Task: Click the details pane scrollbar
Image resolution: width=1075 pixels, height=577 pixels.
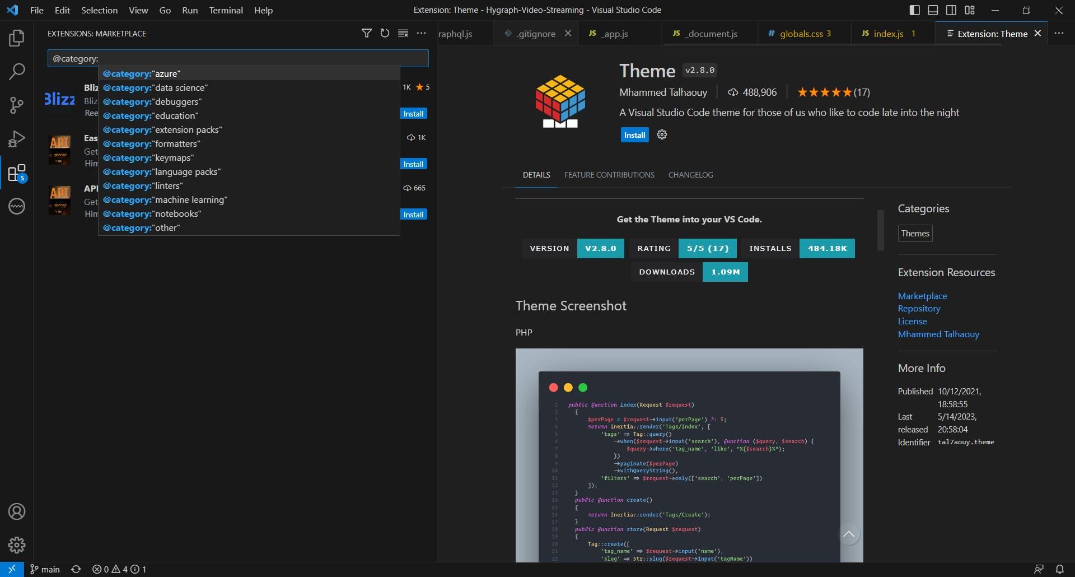Action: click(x=880, y=230)
